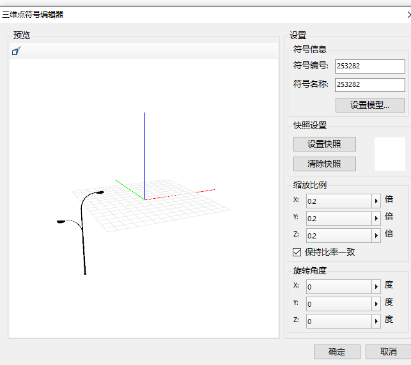
Task: Click the 符号名称 input field
Action: tap(370, 85)
